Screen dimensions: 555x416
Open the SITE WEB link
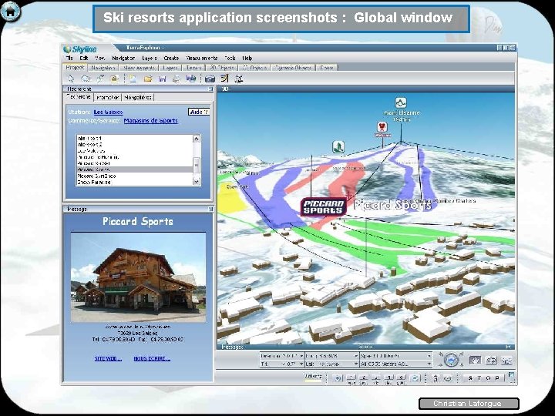[108, 358]
